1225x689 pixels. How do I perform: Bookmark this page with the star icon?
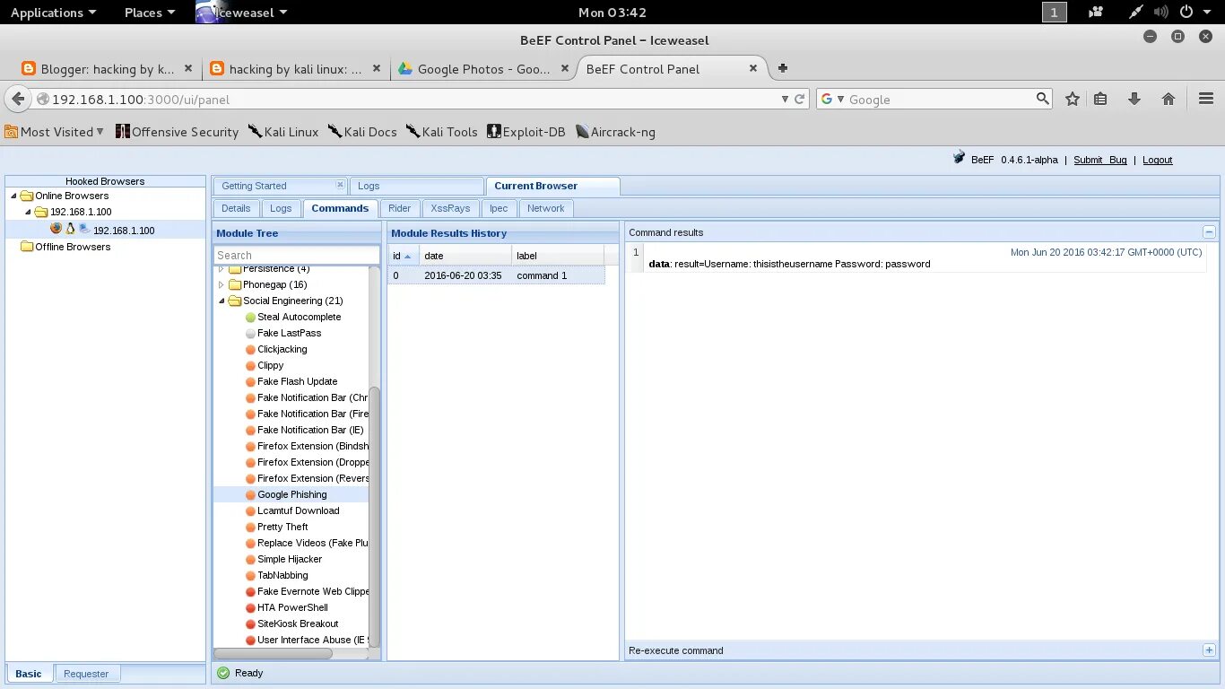coord(1073,100)
